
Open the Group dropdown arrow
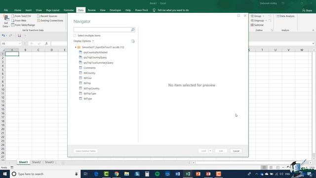(263, 16)
